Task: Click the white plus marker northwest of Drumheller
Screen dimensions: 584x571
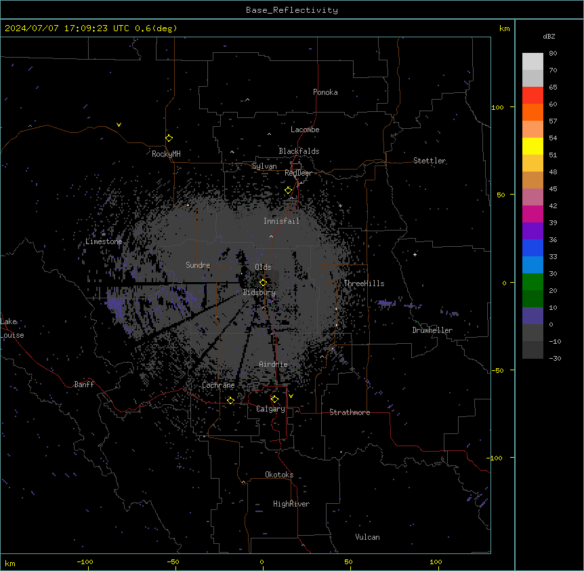Action: [415, 254]
